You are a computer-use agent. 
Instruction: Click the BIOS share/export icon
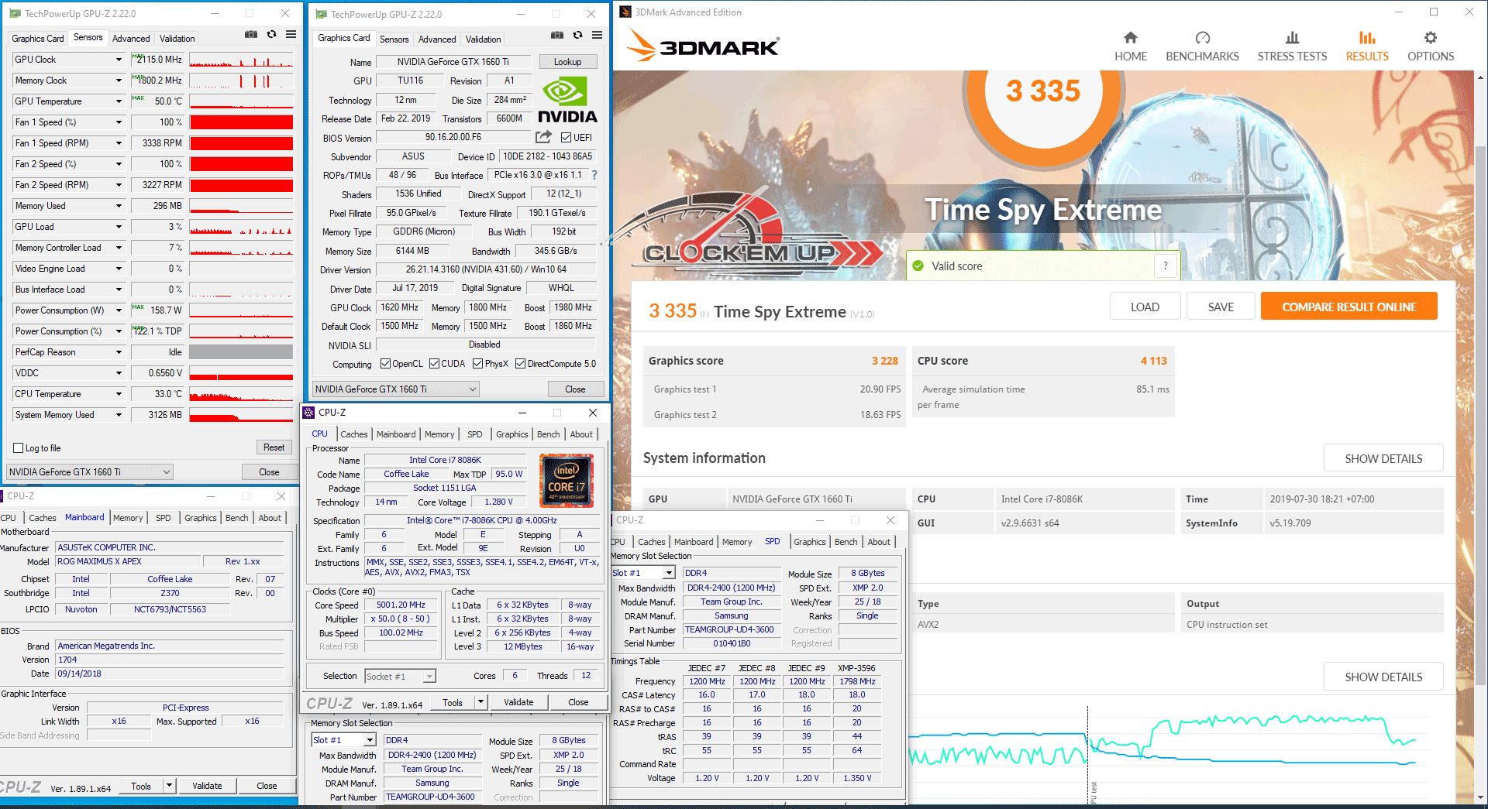coord(543,137)
